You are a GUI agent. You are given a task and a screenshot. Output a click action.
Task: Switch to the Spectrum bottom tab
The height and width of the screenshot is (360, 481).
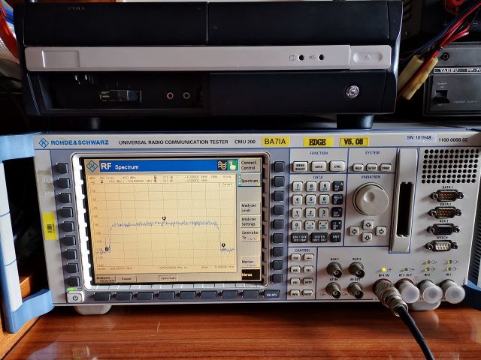[x=168, y=278]
